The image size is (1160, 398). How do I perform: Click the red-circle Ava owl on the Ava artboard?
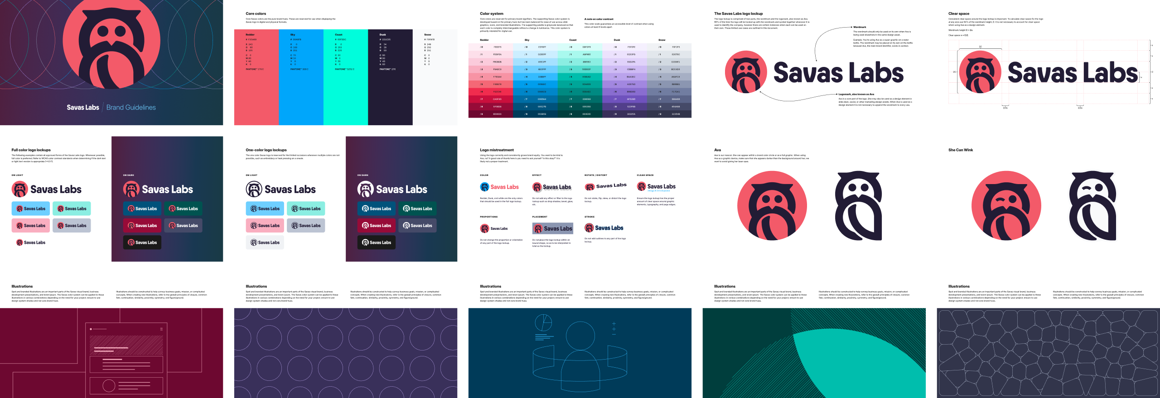click(x=772, y=205)
